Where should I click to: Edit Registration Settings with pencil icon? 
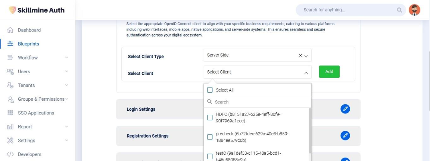pos(345,136)
